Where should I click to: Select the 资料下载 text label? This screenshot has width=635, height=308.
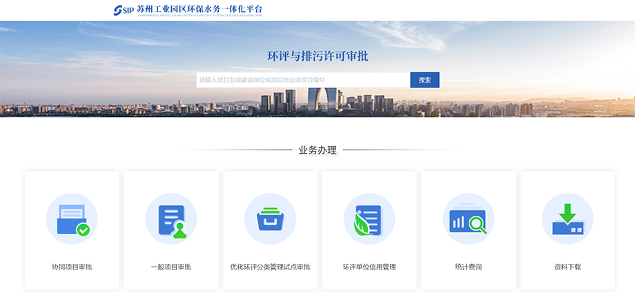[x=567, y=267]
